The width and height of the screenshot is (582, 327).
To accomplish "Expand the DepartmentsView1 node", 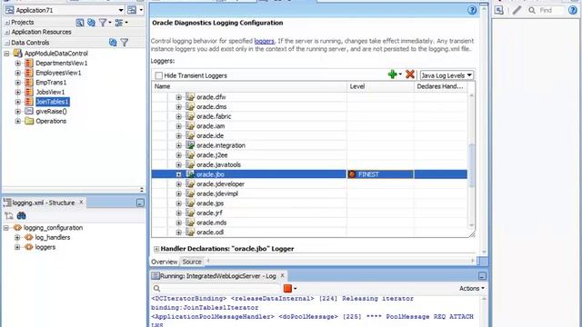I will pos(17,63).
